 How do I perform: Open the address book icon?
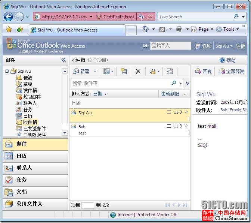[x=145, y=46]
